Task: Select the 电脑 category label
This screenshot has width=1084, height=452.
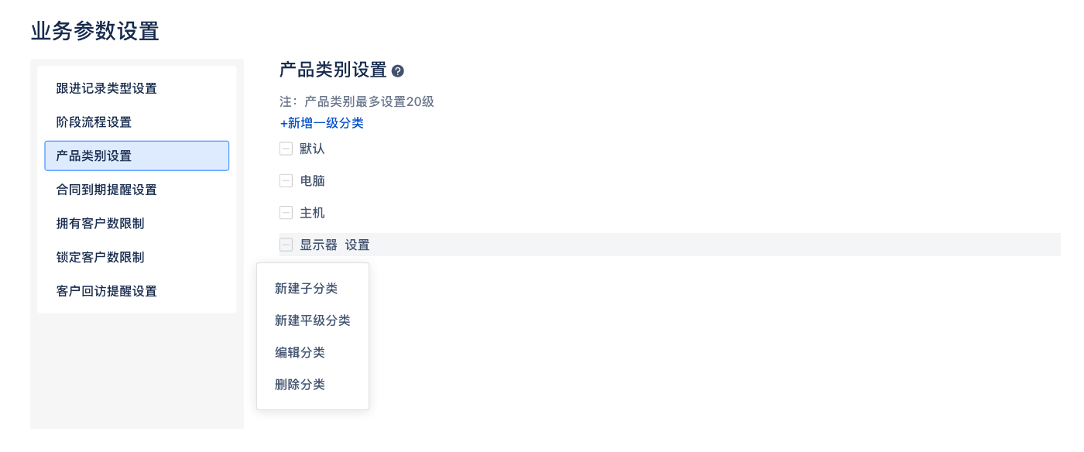Action: coord(312,180)
